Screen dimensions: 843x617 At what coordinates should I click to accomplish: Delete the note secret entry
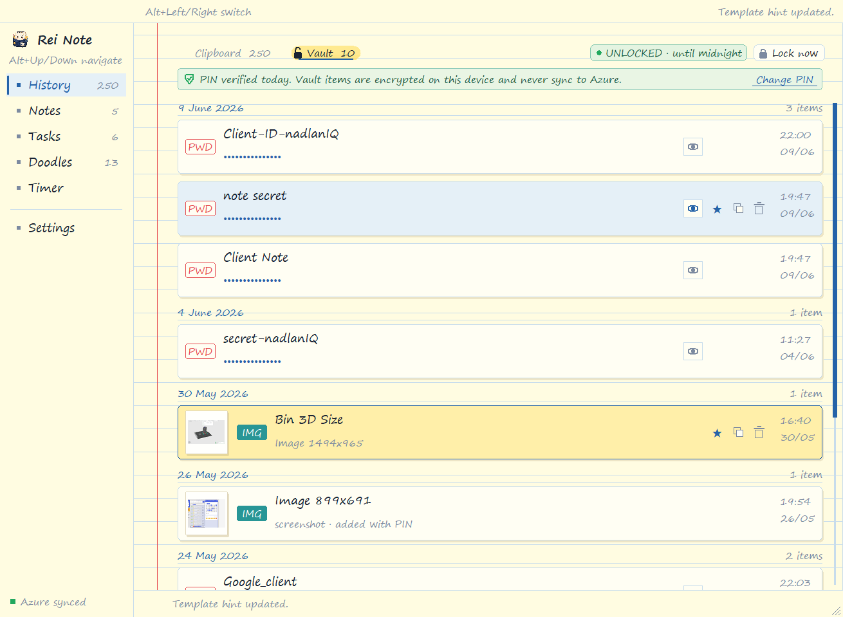click(x=759, y=208)
